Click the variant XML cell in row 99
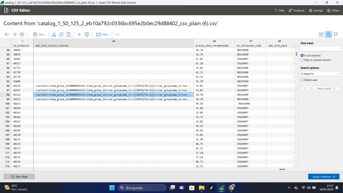 coord(113,99)
